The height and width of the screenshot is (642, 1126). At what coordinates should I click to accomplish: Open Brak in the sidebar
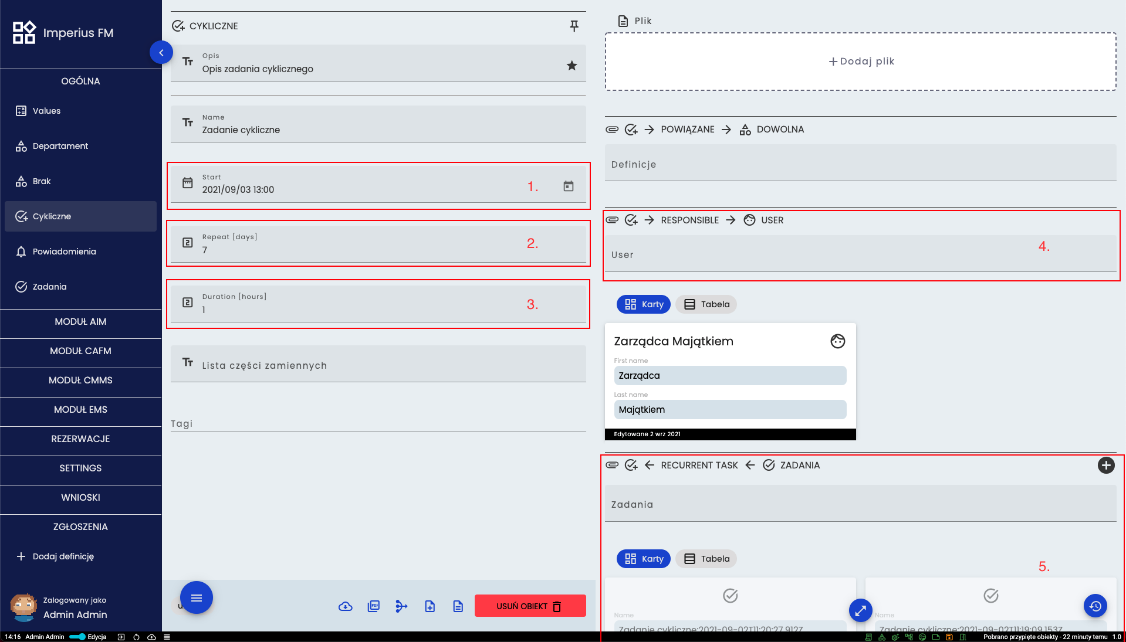[x=80, y=181]
